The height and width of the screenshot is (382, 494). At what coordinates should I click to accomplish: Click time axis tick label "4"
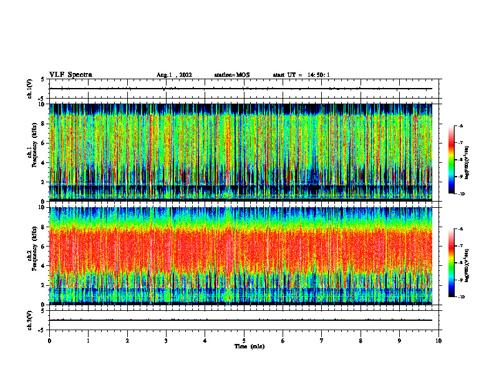pos(205,341)
